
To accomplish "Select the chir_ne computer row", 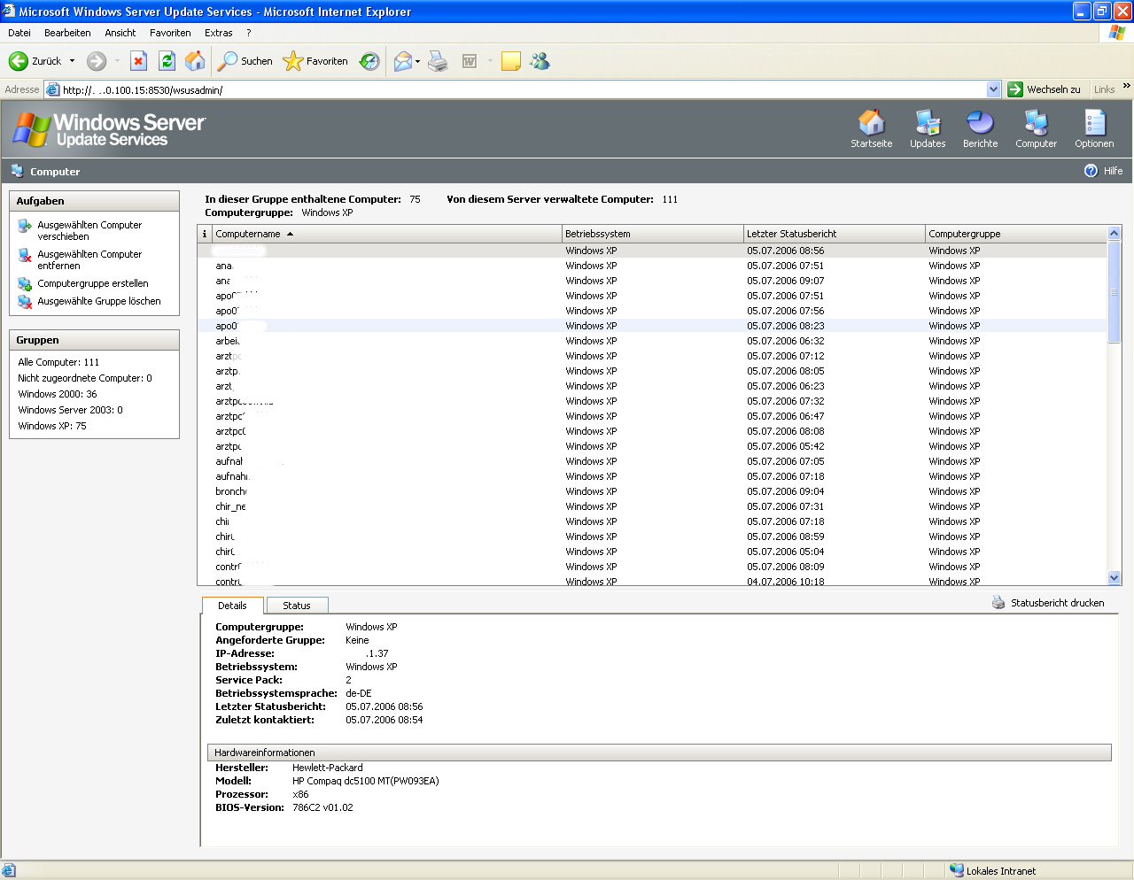I will pyautogui.click(x=653, y=506).
